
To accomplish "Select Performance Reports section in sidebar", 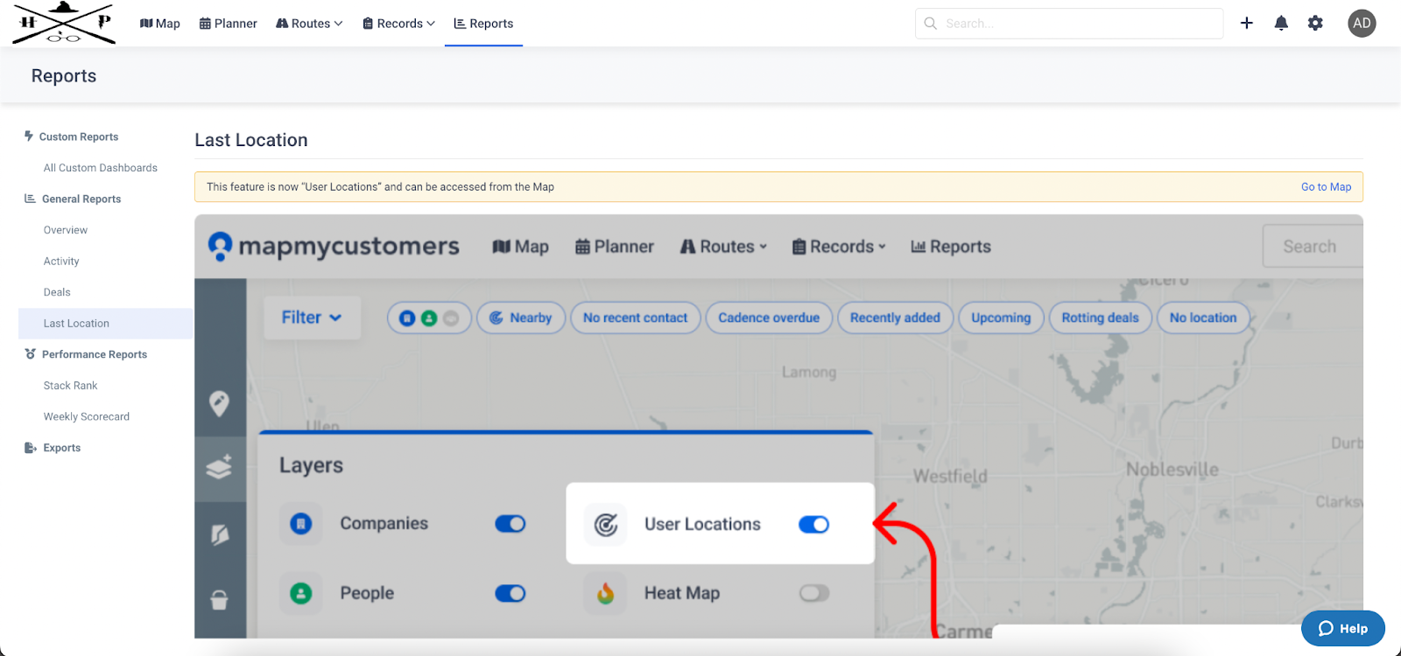I will (x=95, y=354).
